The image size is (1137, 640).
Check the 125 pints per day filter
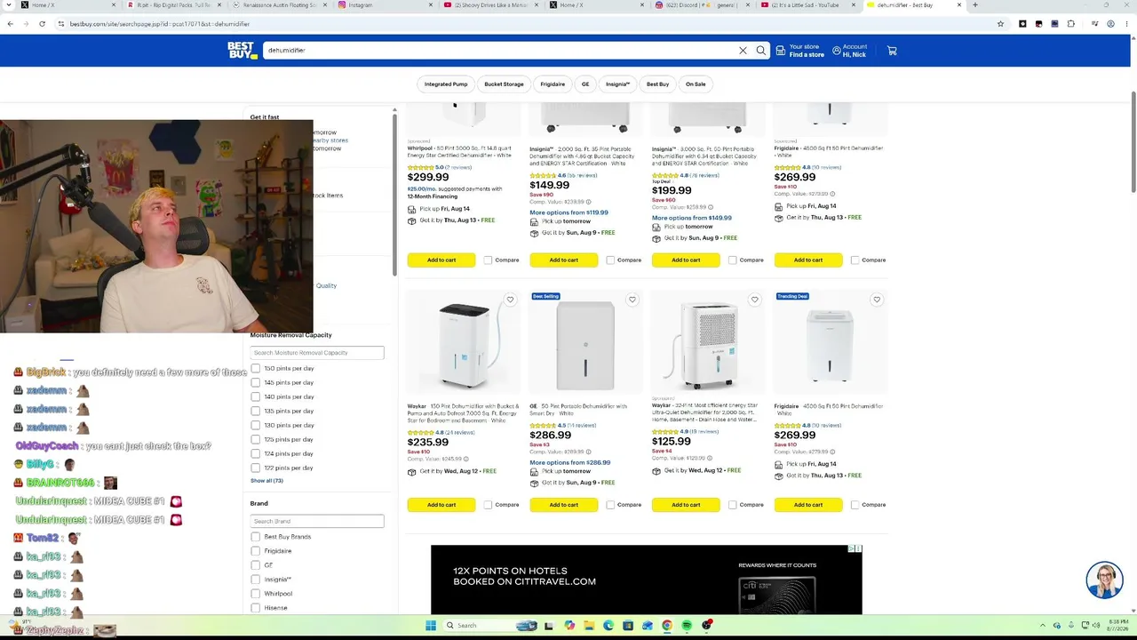pyautogui.click(x=256, y=439)
